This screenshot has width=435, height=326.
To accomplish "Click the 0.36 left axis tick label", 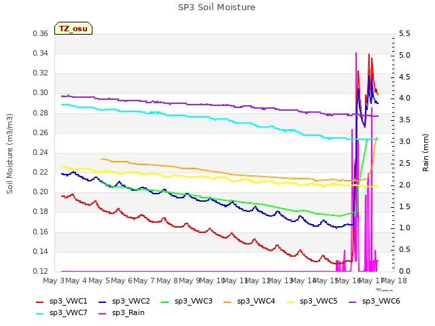I will tap(41, 34).
